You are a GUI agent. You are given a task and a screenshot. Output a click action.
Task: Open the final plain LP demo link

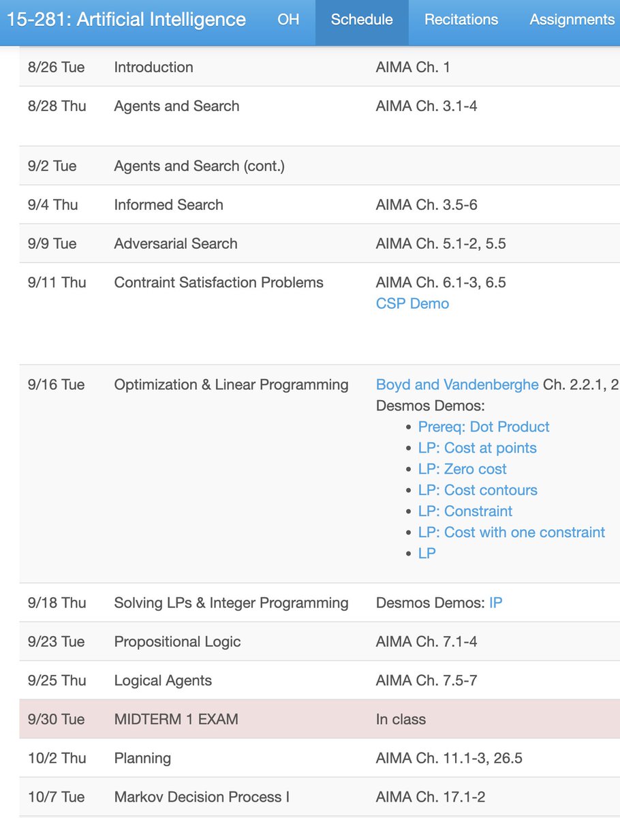point(427,554)
